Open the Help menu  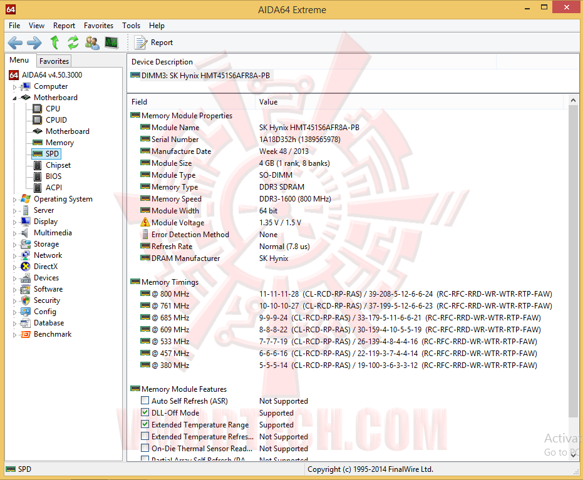pyautogui.click(x=157, y=26)
